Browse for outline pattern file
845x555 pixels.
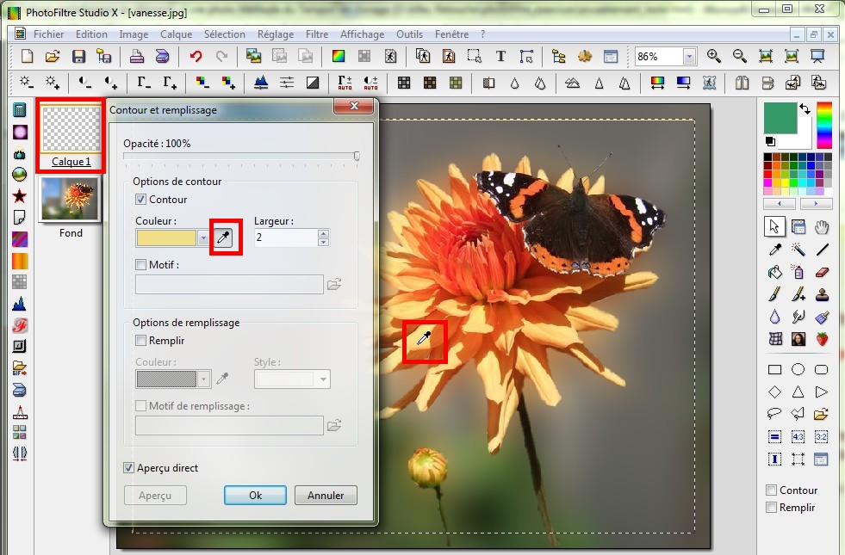point(334,284)
